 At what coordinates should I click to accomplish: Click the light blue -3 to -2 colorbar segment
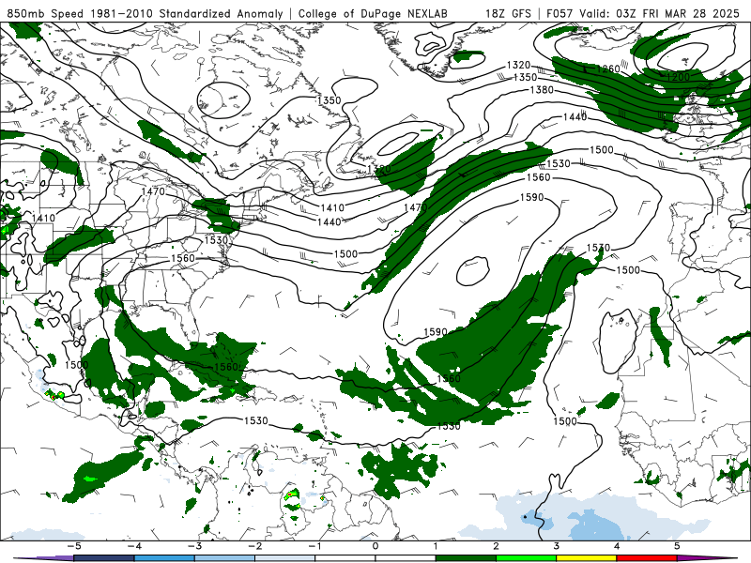coord(224,558)
